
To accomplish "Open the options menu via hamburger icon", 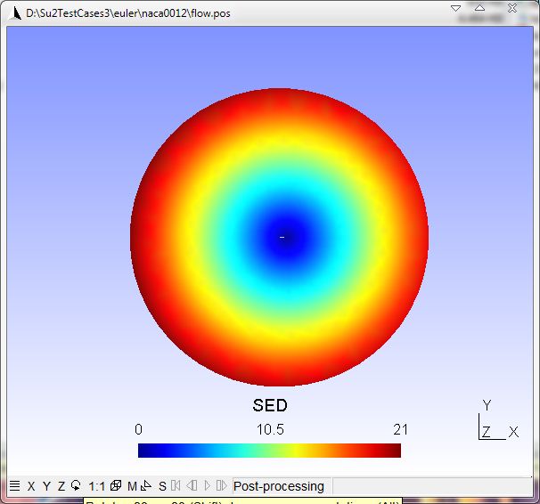I will click(14, 486).
